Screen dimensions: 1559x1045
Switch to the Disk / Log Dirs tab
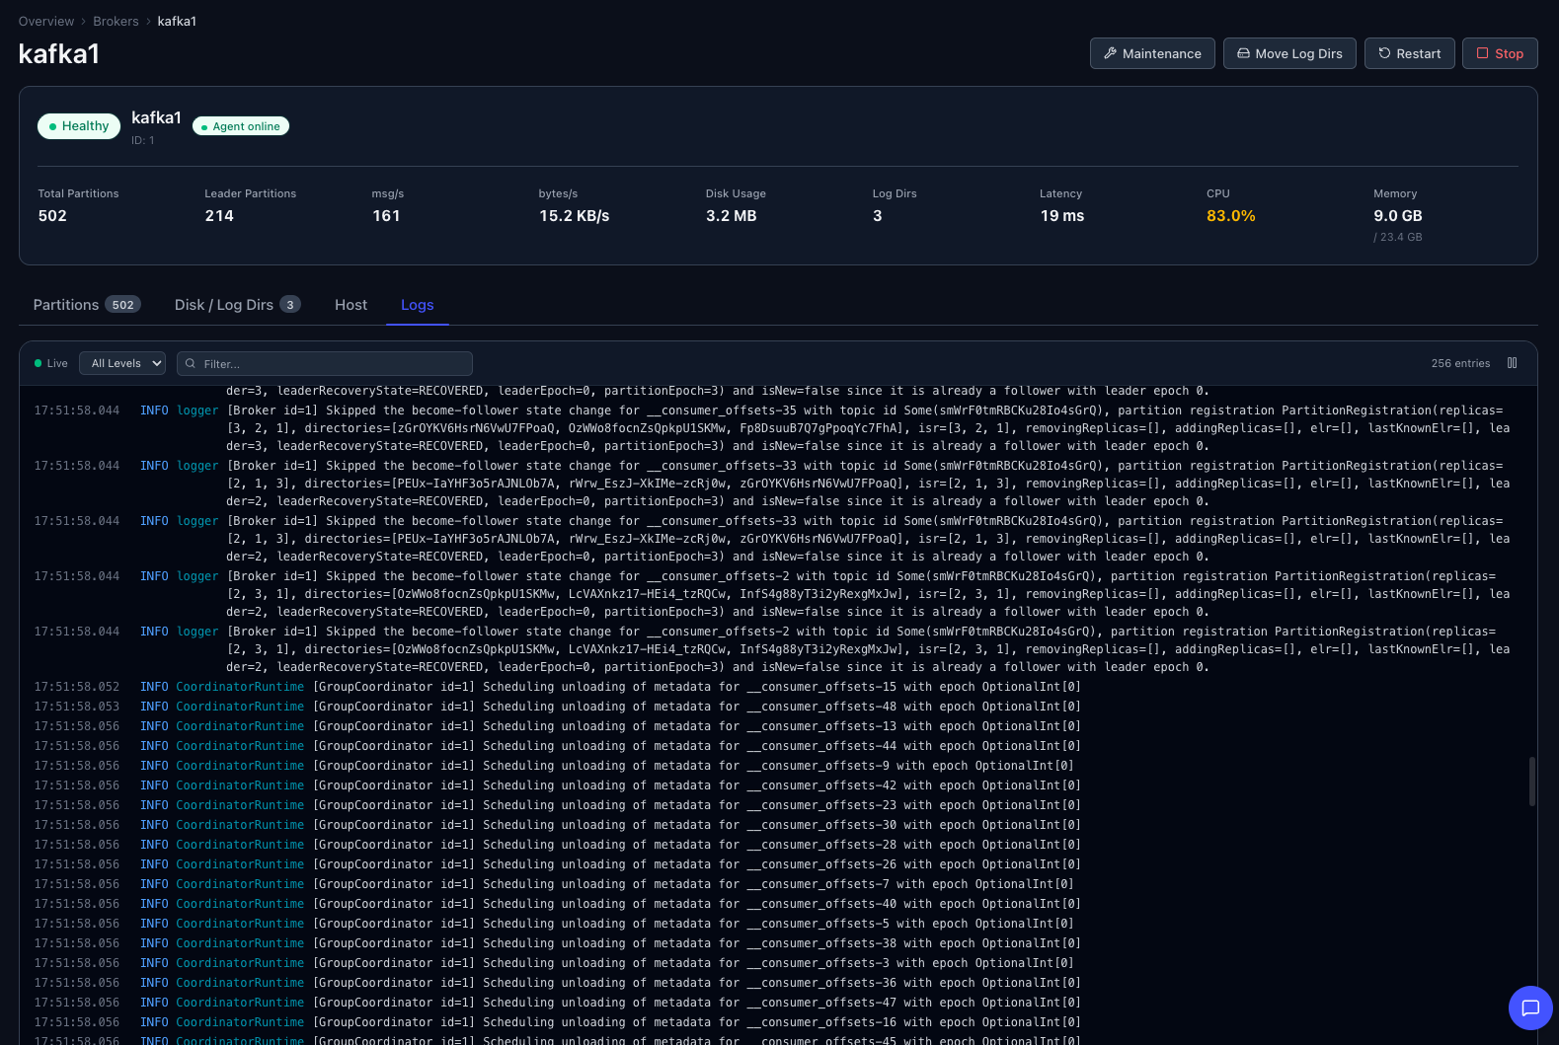(x=238, y=305)
